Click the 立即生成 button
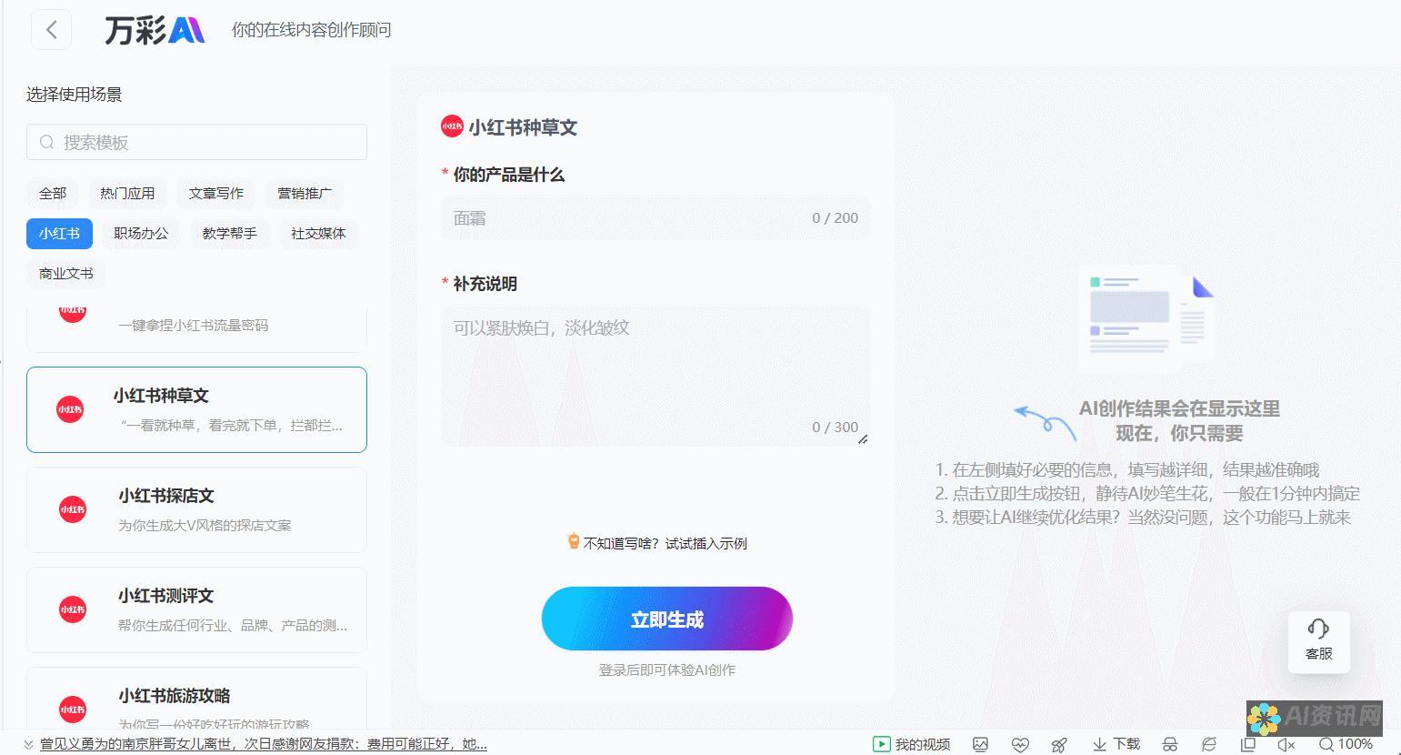The width and height of the screenshot is (1401, 755). point(667,619)
